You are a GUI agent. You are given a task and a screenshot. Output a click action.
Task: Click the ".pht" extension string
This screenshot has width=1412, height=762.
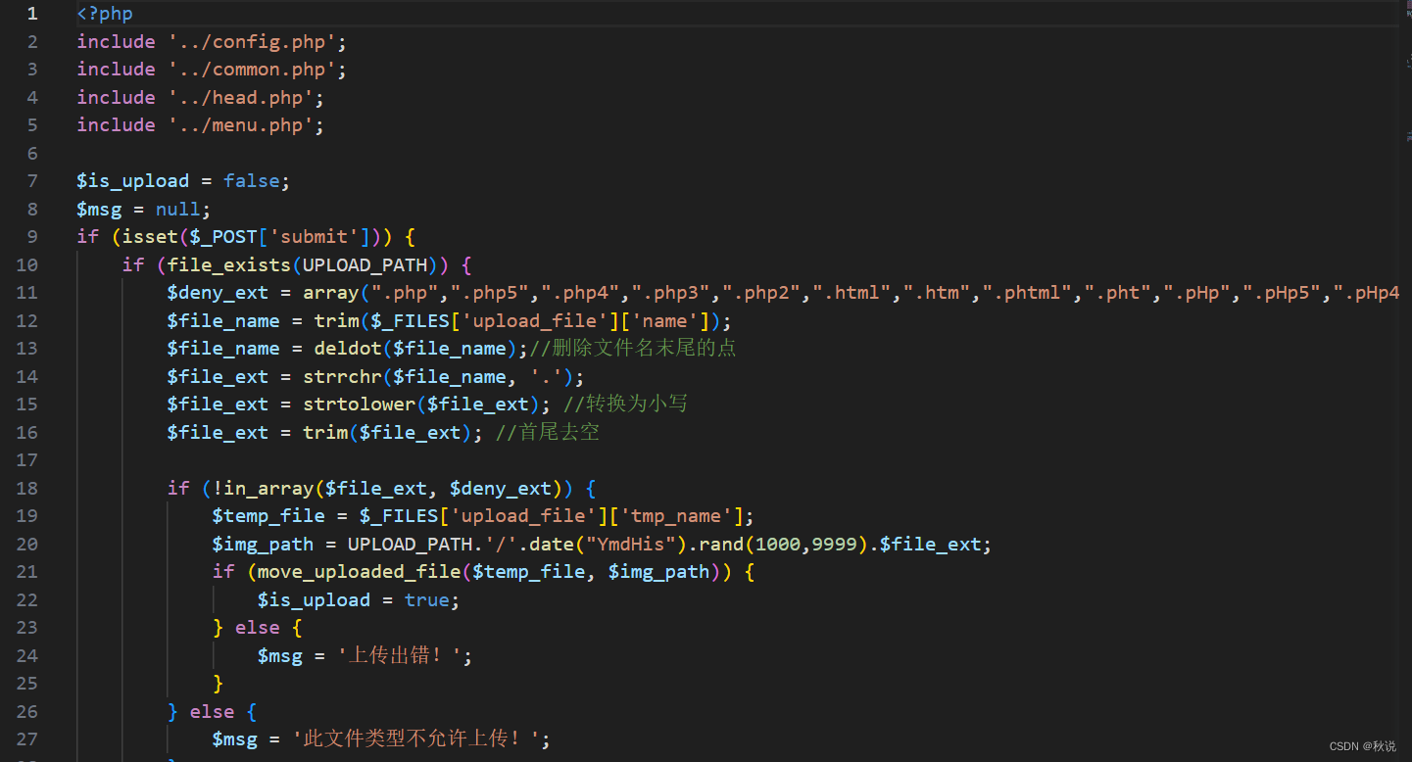(1119, 293)
